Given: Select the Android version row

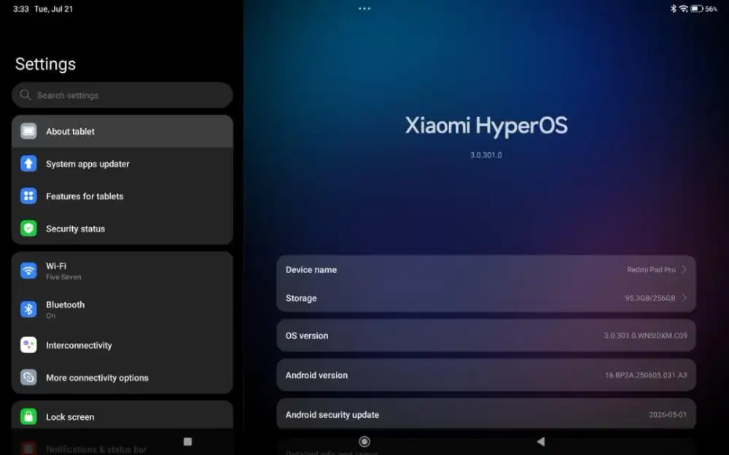Looking at the screenshot, I should (486, 375).
